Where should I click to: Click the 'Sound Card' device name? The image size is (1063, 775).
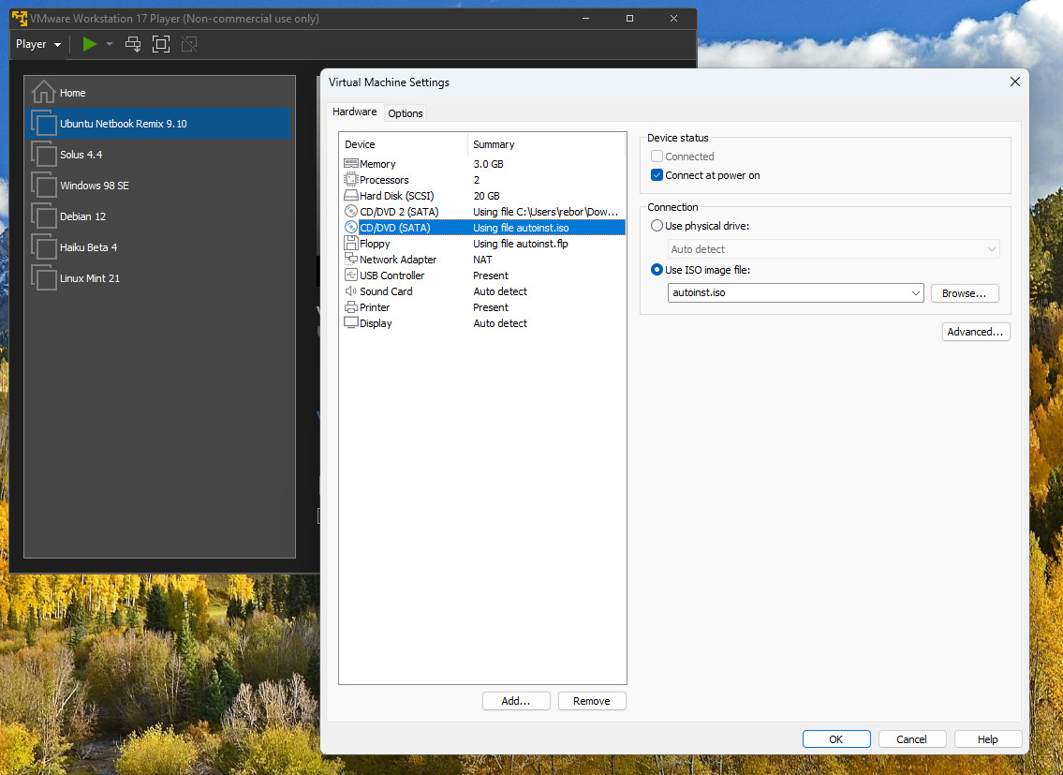(x=386, y=291)
